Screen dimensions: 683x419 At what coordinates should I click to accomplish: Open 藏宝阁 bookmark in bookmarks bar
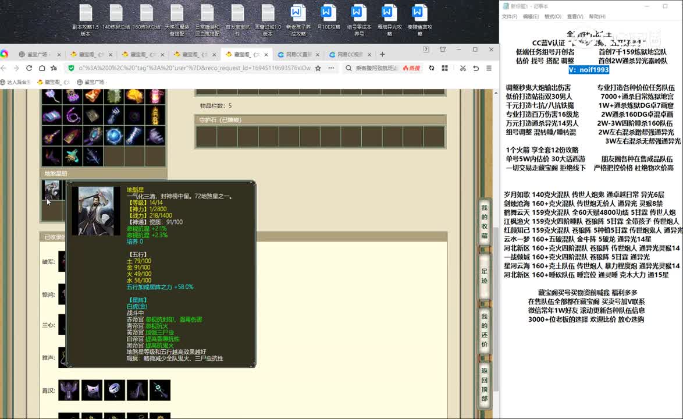click(x=53, y=82)
